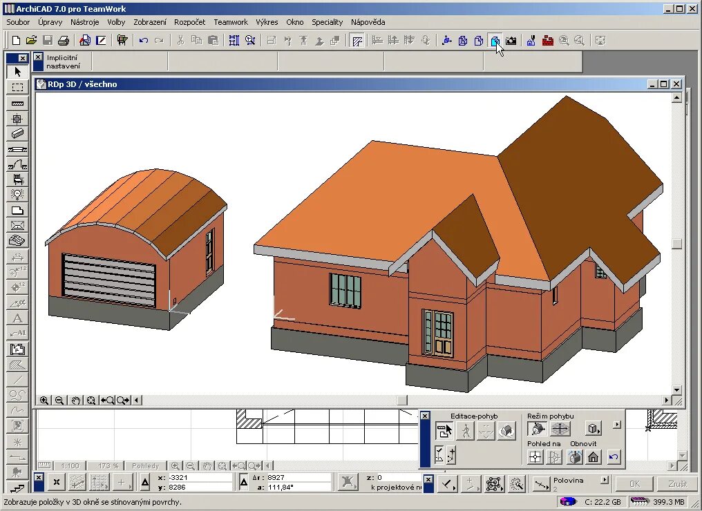Select the Beam tool in toolbox

[17, 134]
